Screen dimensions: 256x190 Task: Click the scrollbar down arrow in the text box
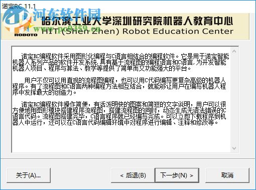tap(234, 148)
